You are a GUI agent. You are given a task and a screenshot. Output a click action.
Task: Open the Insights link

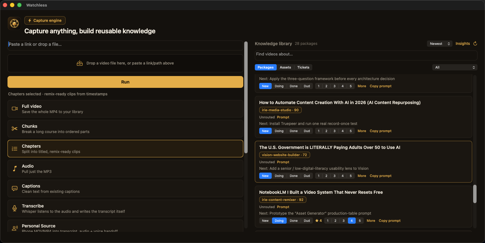pos(463,44)
